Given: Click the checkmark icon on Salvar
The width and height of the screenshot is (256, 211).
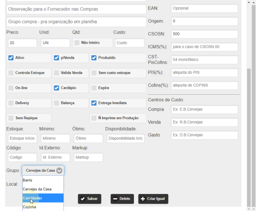Looking at the screenshot, I should pyautogui.click(x=83, y=199).
